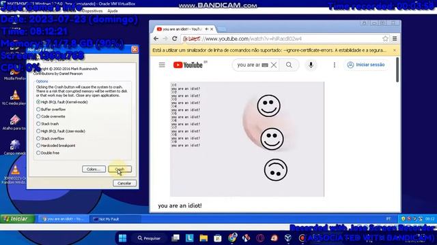Click the YouTube search magnifier button

coord(289,65)
